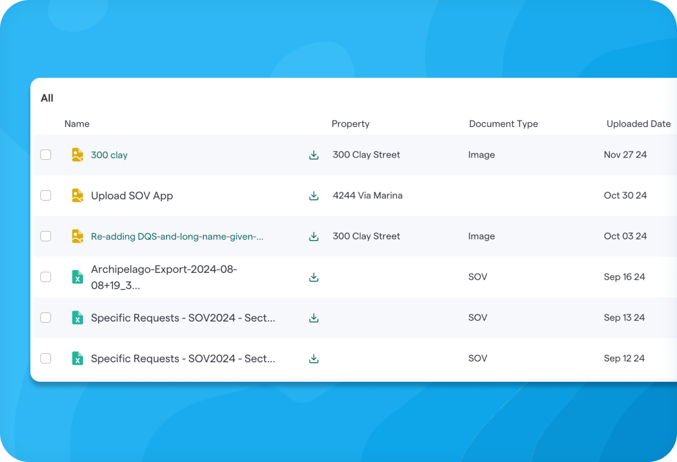Click Specific Requests name in Sep 13 24 row
Screen dimensions: 677x462
(x=183, y=318)
